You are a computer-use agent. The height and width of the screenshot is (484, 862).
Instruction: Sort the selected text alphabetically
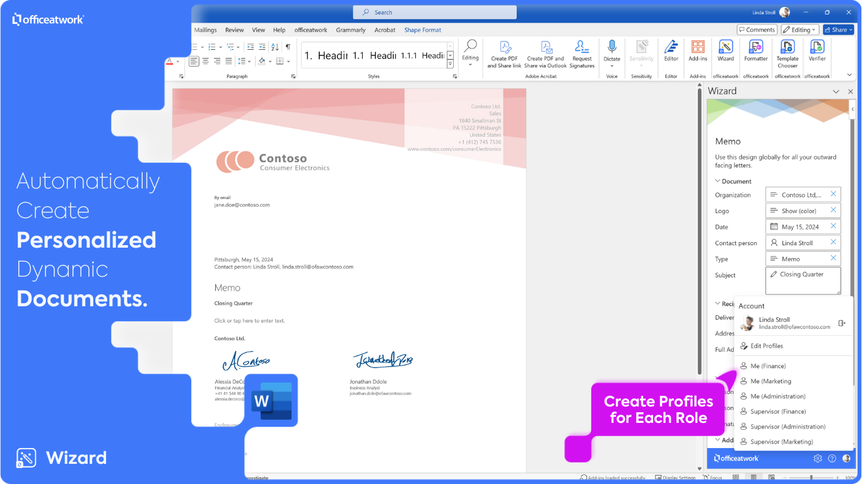275,47
